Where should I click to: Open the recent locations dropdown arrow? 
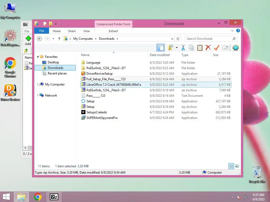(53, 39)
